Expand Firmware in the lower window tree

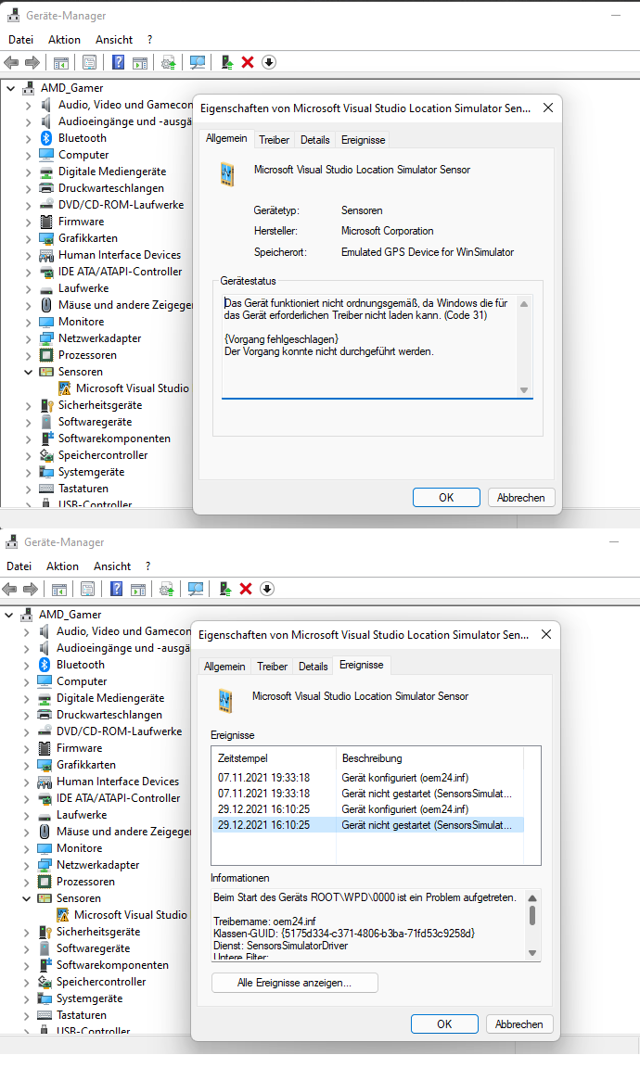pyautogui.click(x=26, y=748)
